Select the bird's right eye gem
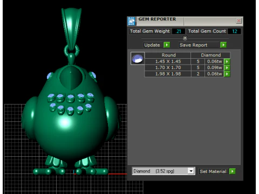This screenshot has width=259, height=194. point(93,75)
